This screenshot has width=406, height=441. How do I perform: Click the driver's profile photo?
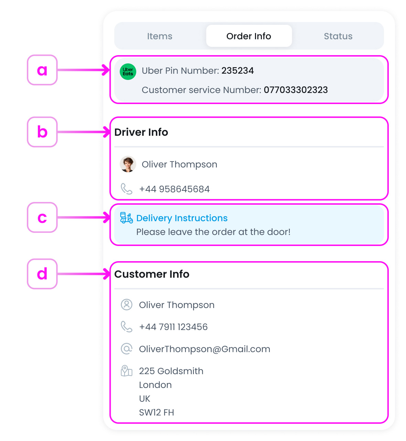tap(128, 164)
